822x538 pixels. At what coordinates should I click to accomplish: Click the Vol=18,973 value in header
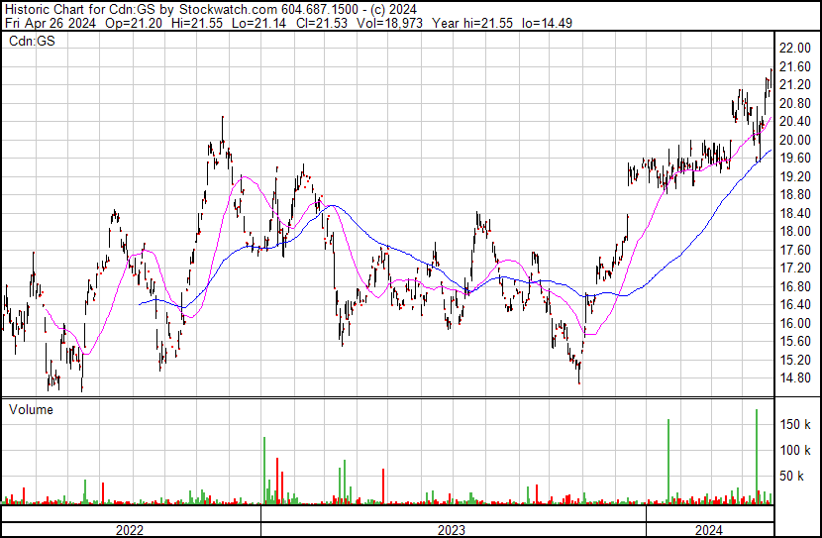click(x=389, y=23)
